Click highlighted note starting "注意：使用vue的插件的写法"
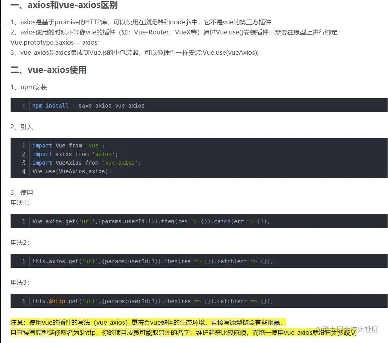 148,323
